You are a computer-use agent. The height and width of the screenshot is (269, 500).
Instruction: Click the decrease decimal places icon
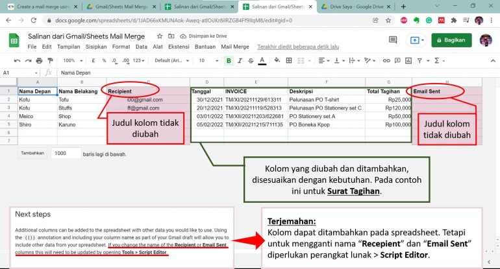pos(114,60)
